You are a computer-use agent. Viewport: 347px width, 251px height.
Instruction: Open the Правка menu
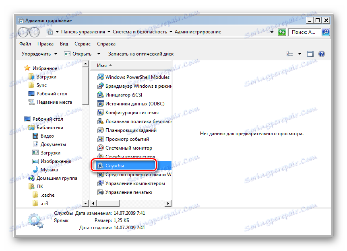45,44
